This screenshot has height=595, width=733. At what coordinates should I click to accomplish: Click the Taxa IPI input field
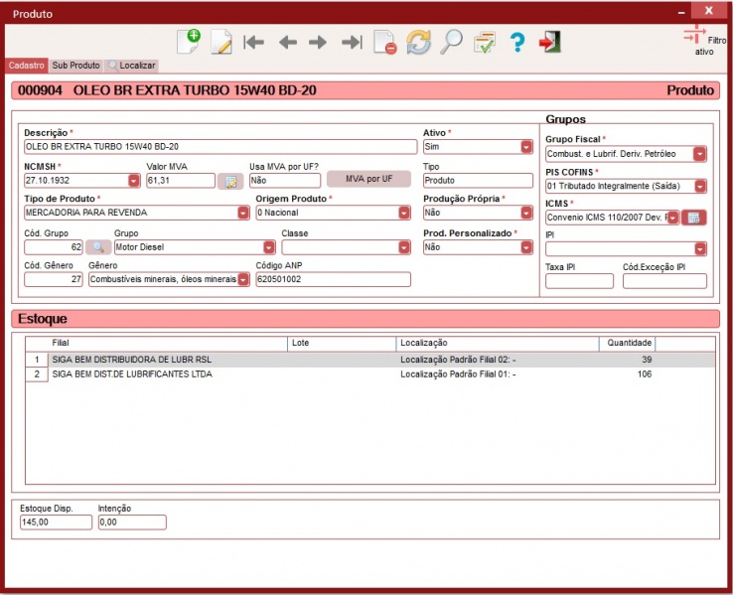[x=579, y=281]
